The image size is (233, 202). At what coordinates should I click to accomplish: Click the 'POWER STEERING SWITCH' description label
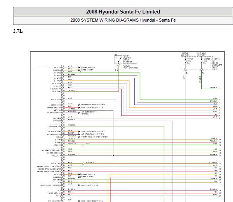pos(130,62)
